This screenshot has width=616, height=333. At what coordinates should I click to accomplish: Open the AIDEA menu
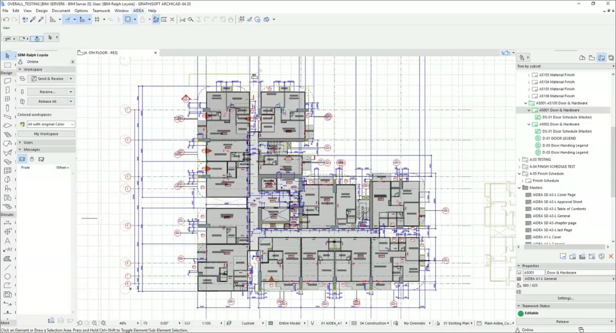(x=138, y=11)
